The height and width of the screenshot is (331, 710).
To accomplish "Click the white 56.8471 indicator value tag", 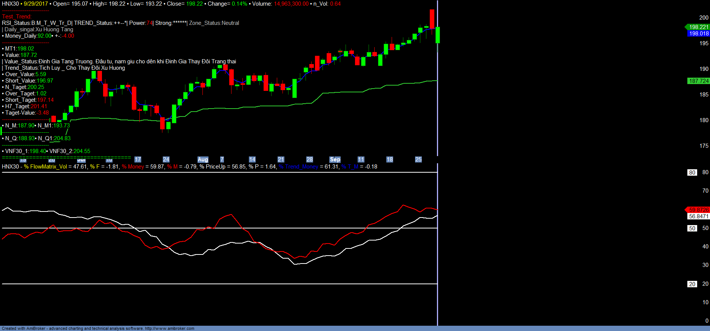I will click(699, 216).
